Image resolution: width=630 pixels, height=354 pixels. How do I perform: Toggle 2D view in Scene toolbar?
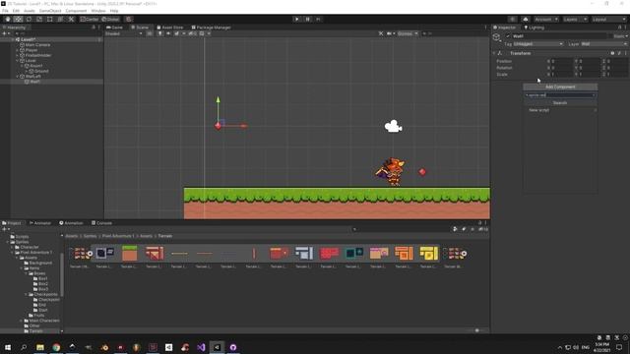pyautogui.click(x=150, y=33)
